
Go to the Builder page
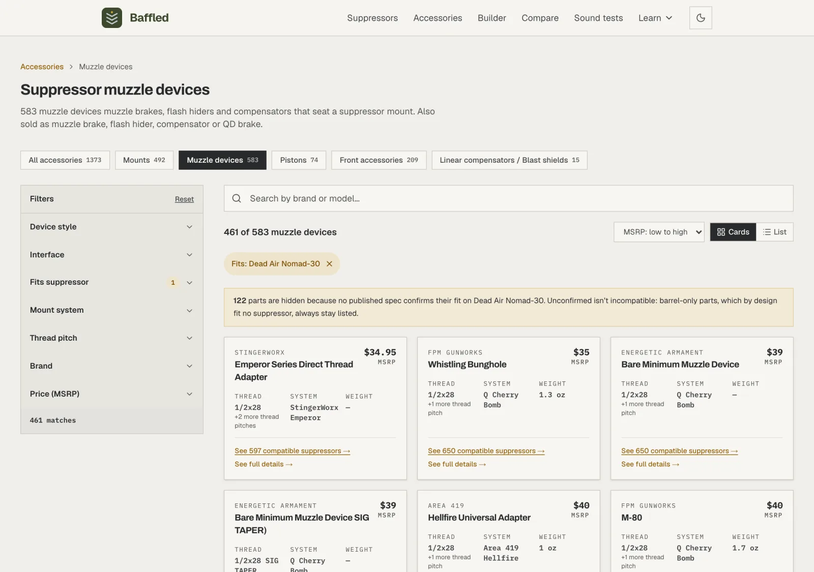pos(492,18)
